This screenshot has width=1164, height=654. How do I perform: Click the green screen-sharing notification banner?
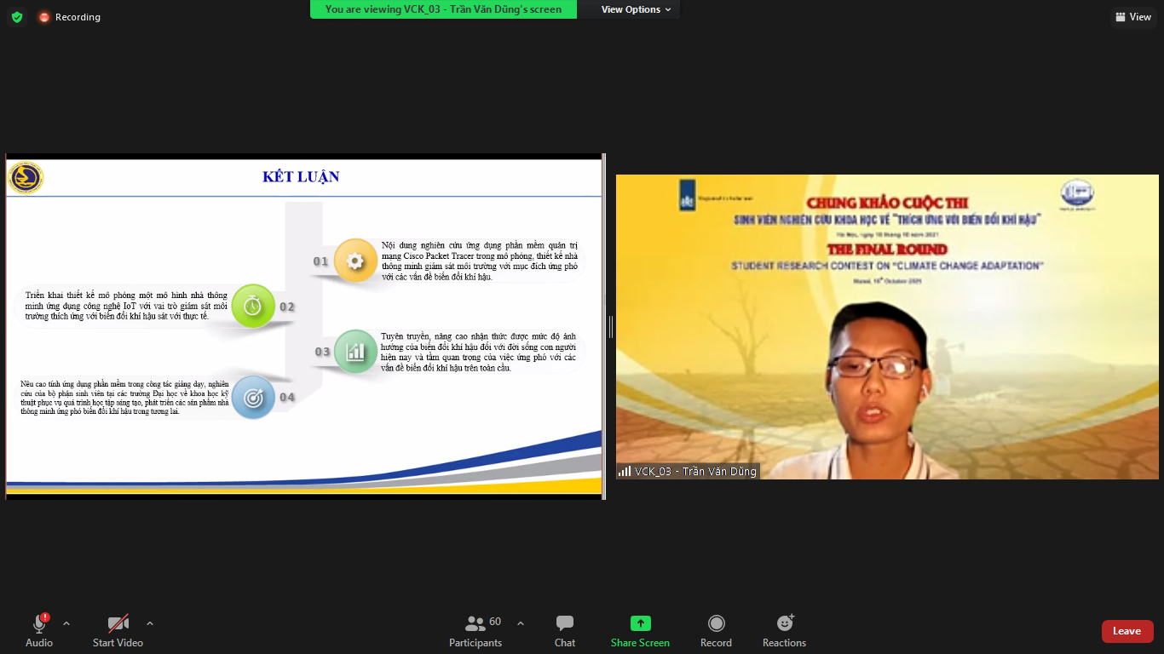click(x=443, y=9)
